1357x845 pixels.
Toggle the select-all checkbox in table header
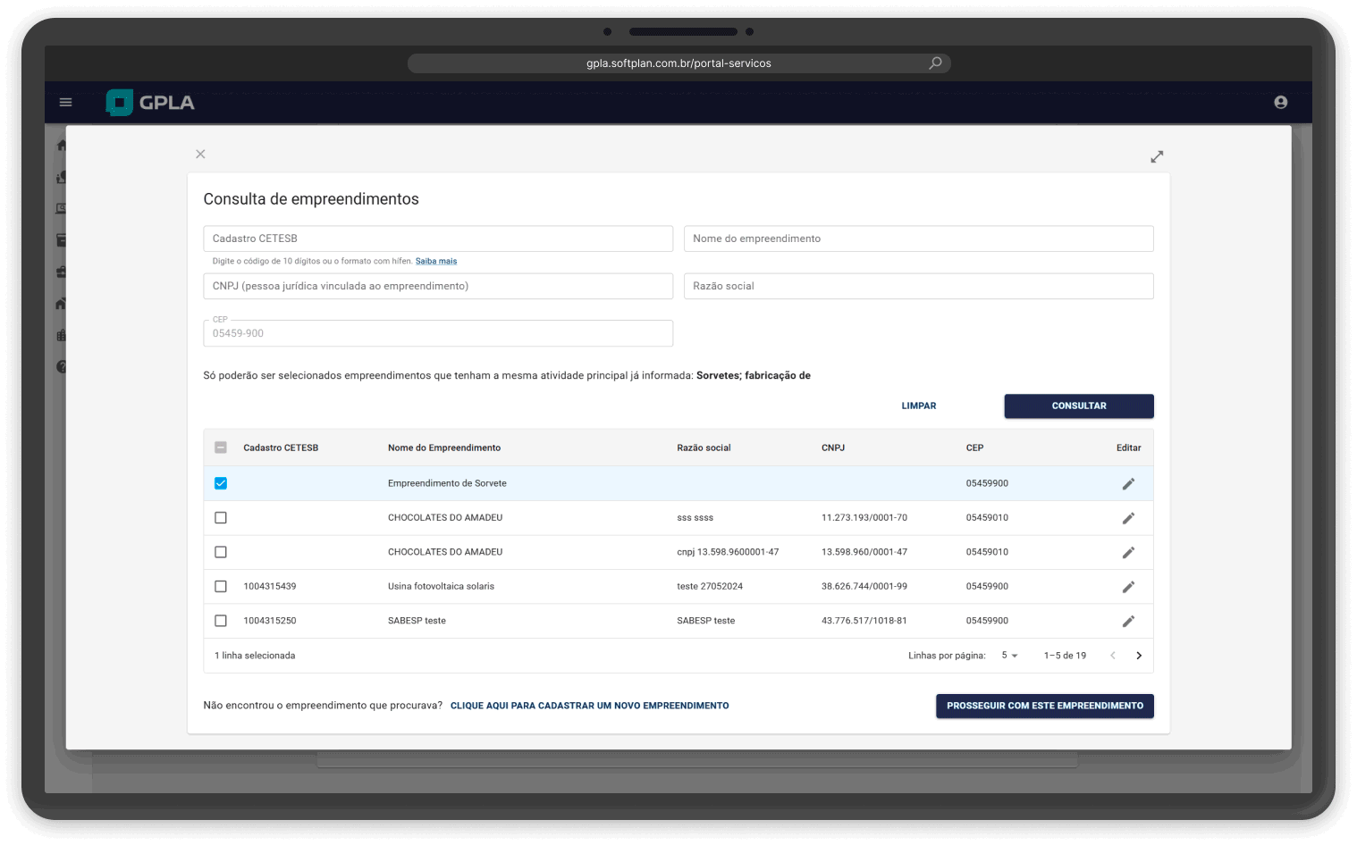tap(221, 447)
